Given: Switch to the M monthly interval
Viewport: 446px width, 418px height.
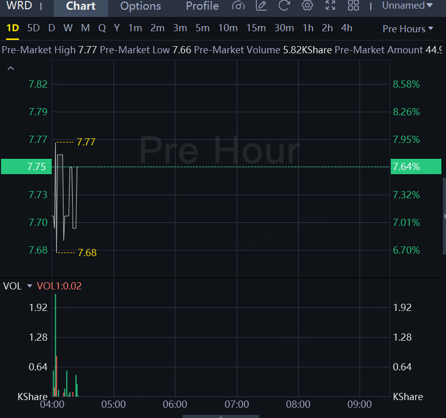Looking at the screenshot, I should (x=85, y=28).
